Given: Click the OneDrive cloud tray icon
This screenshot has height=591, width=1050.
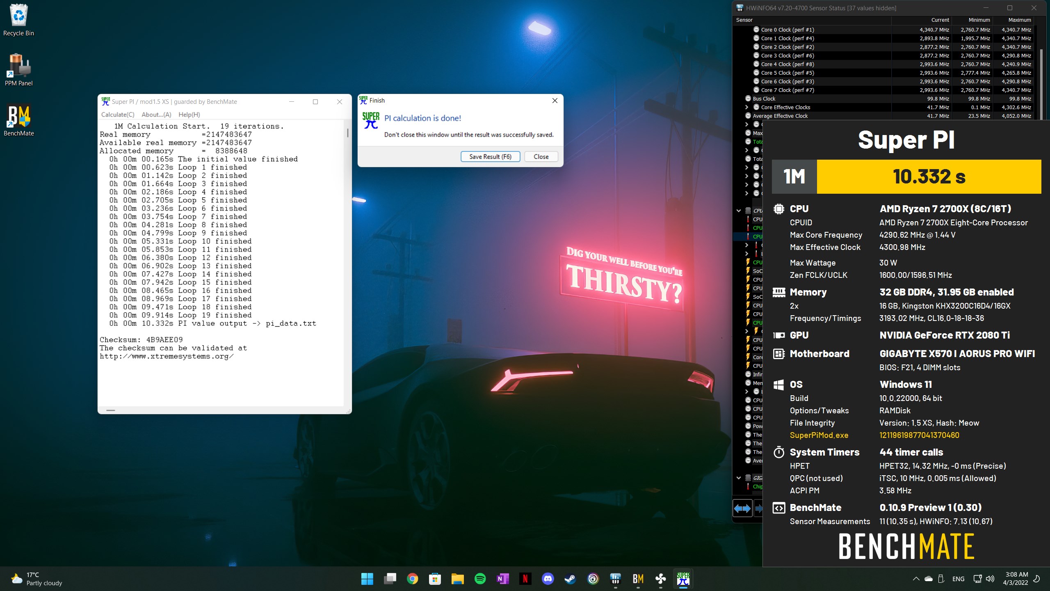Looking at the screenshot, I should click(x=929, y=579).
